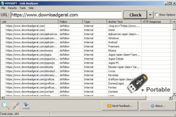
Task: Click into the URL input field
Action: pos(66,15)
